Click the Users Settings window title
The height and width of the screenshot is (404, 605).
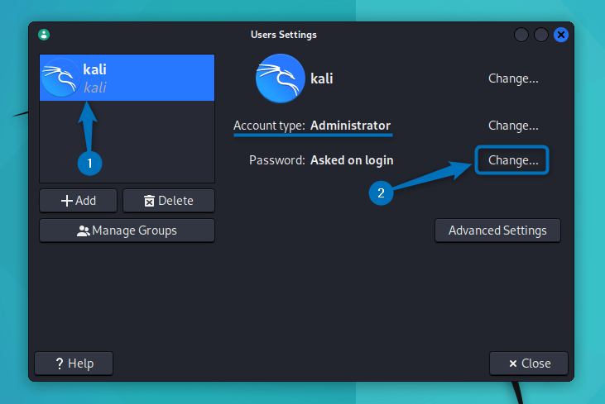tap(284, 35)
